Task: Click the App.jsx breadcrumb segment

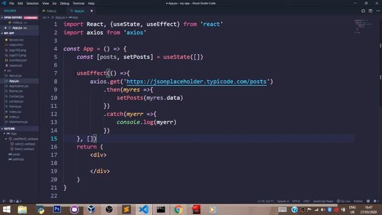Action: click(x=60, y=17)
